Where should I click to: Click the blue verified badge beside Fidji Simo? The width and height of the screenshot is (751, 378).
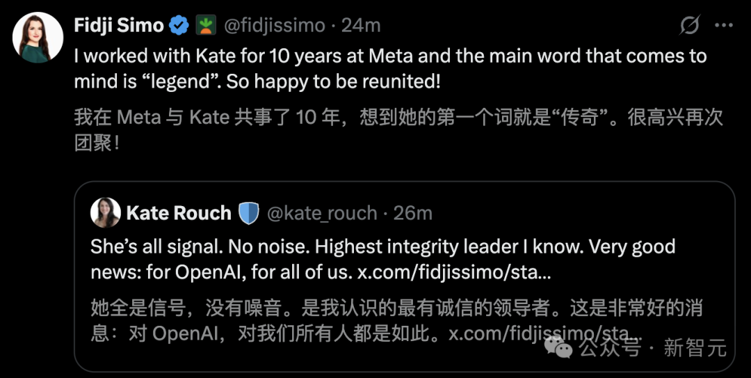click(179, 26)
